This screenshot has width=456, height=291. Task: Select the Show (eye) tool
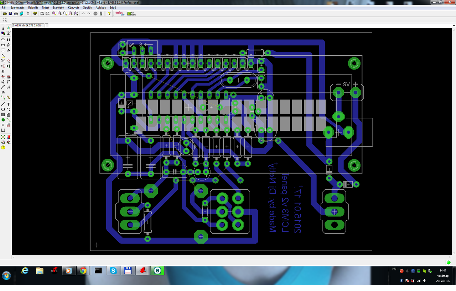9,28
